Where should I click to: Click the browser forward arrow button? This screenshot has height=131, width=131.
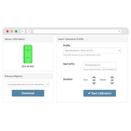pos(29,31)
